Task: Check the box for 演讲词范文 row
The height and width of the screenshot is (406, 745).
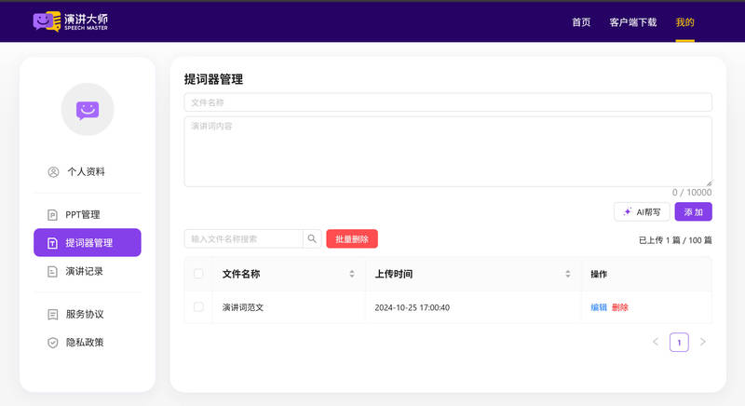Action: click(x=198, y=307)
